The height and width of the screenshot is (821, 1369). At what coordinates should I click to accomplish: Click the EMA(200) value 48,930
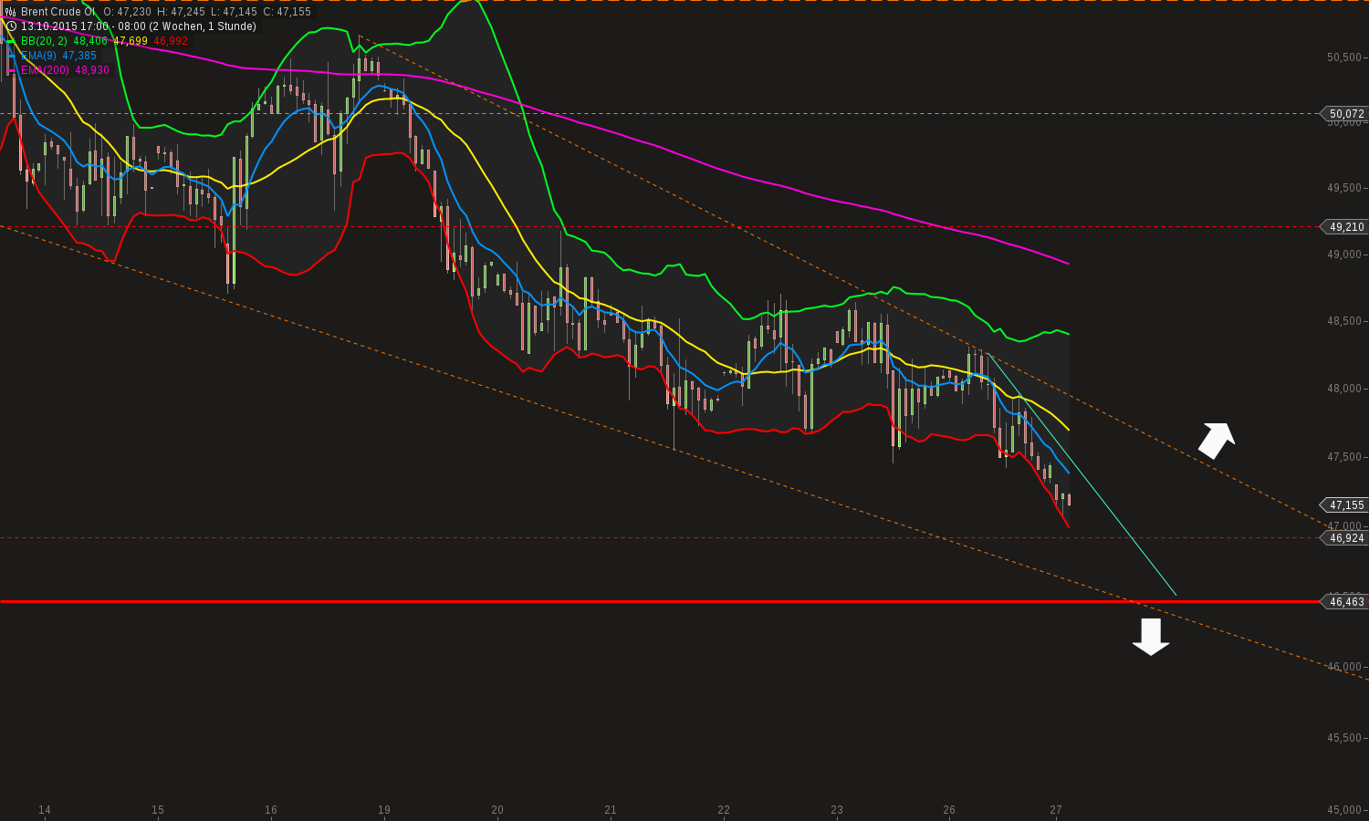pyautogui.click(x=92, y=70)
